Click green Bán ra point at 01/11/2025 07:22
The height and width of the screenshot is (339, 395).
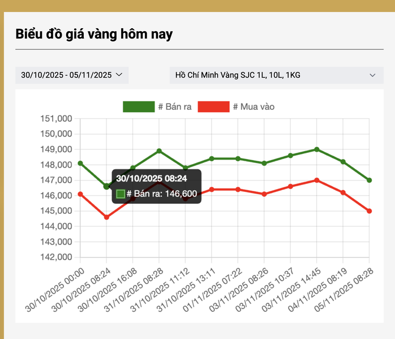tap(238, 158)
